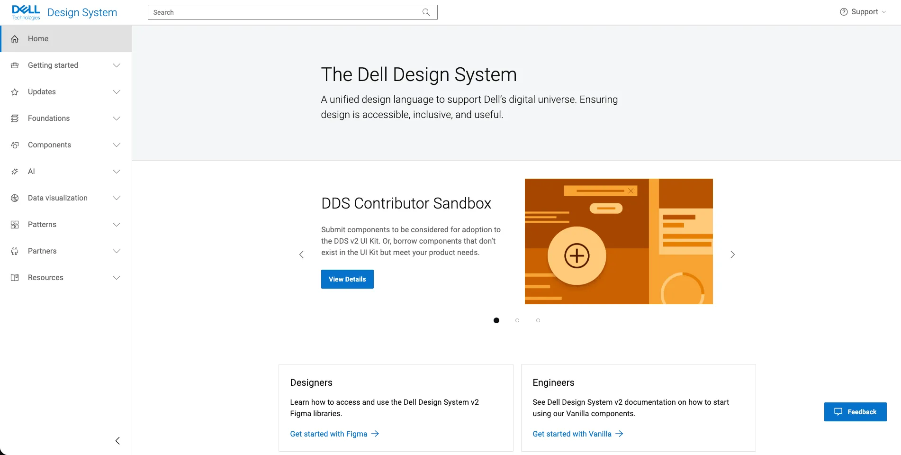Open Partners menu item label
Screen dimensions: 901x455
[42, 251]
